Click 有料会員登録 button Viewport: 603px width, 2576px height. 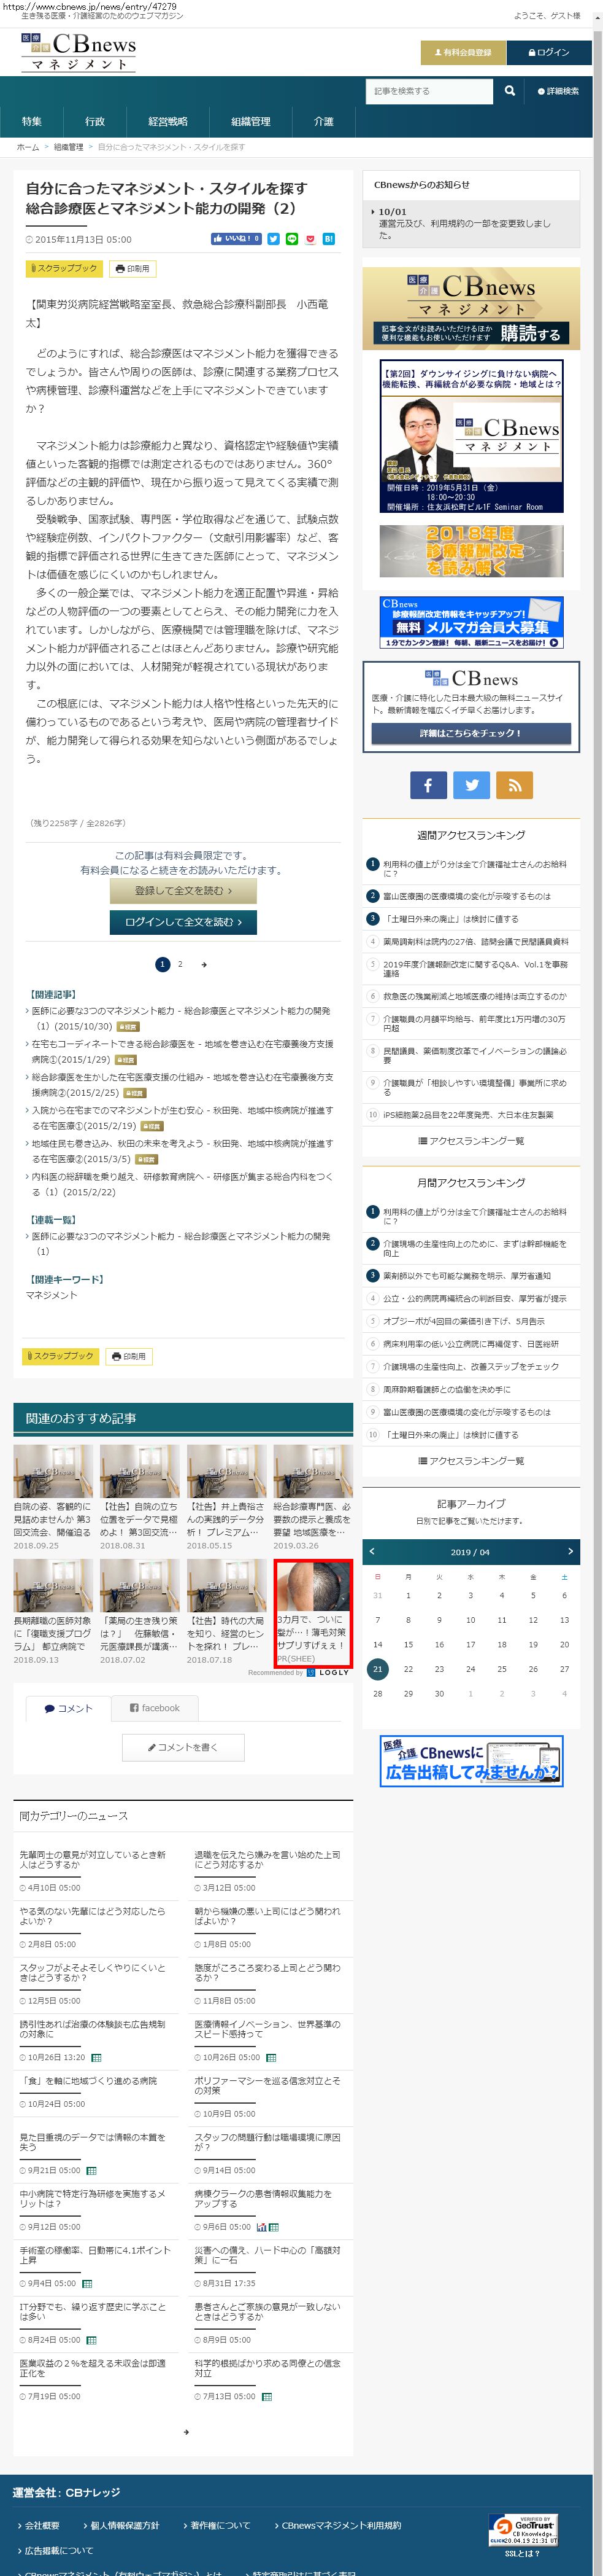point(463,52)
